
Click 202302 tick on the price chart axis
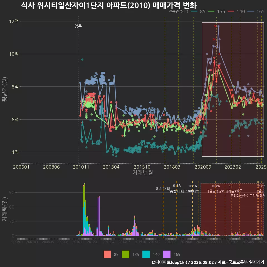click(233, 167)
